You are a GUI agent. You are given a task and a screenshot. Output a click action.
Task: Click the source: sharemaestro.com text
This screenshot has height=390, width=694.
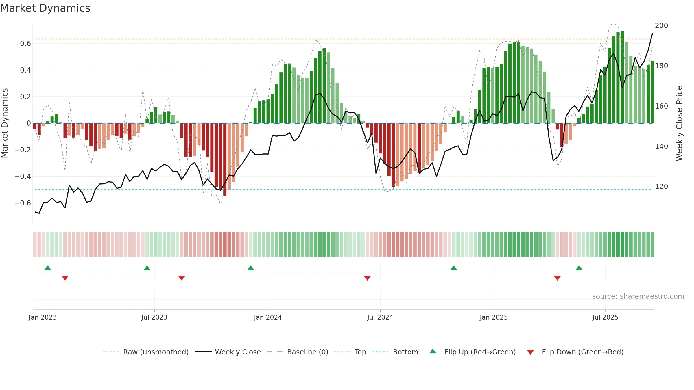pos(638,296)
